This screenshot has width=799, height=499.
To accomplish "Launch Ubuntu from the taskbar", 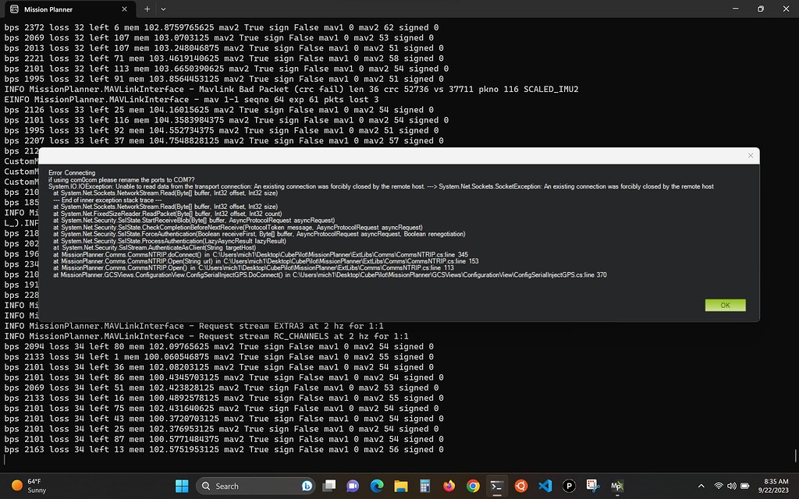I will (x=520, y=485).
